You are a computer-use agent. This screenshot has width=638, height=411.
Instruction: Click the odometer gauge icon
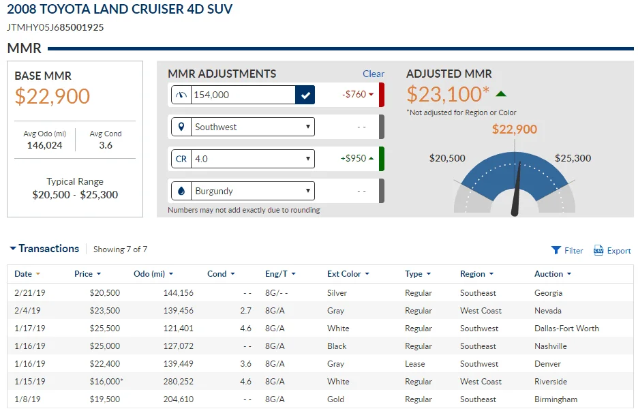[x=181, y=95]
